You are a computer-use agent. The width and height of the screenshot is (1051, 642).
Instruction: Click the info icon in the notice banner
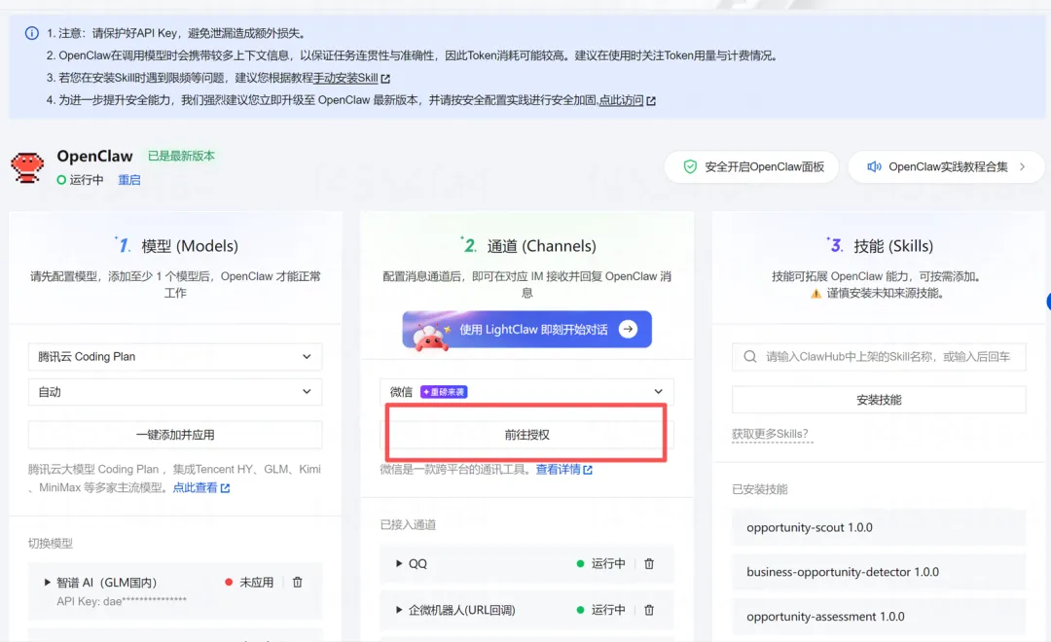click(x=31, y=33)
